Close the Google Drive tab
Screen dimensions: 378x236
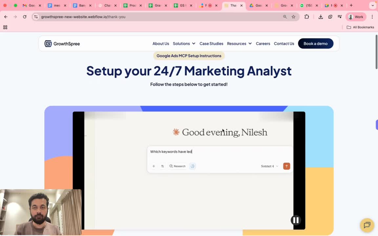[267, 5]
